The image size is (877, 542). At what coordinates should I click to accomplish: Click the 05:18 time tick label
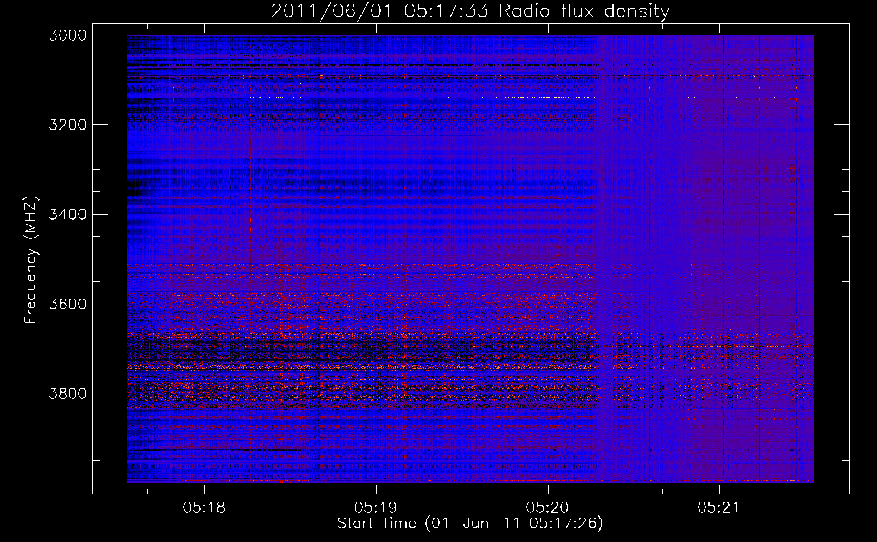point(204,508)
